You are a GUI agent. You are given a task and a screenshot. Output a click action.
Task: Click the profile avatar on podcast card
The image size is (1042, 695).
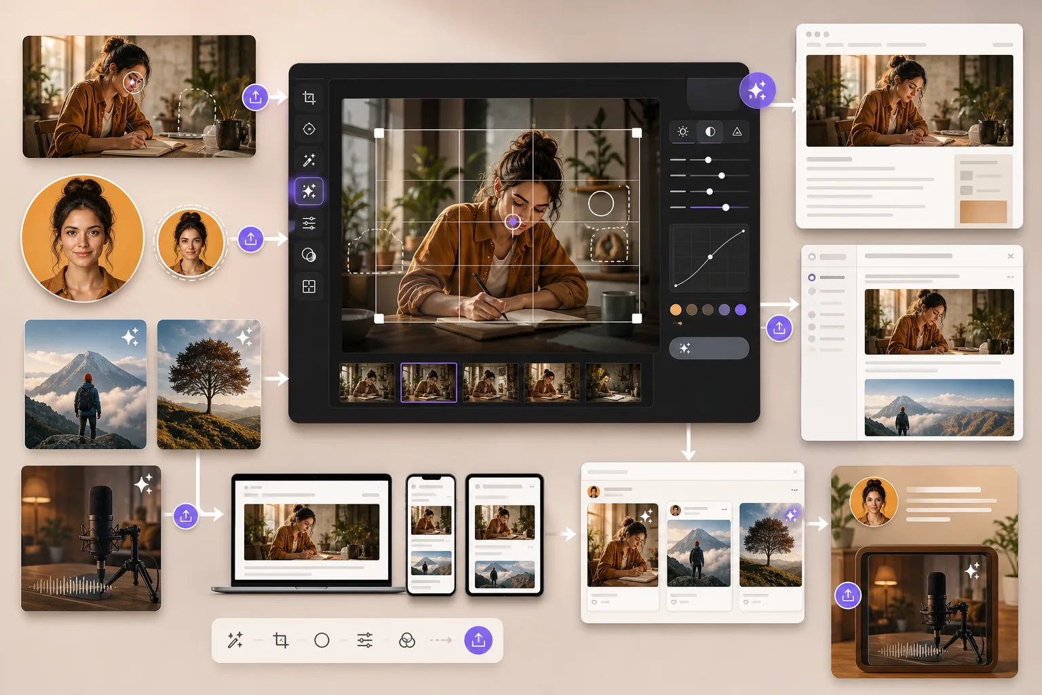[874, 502]
